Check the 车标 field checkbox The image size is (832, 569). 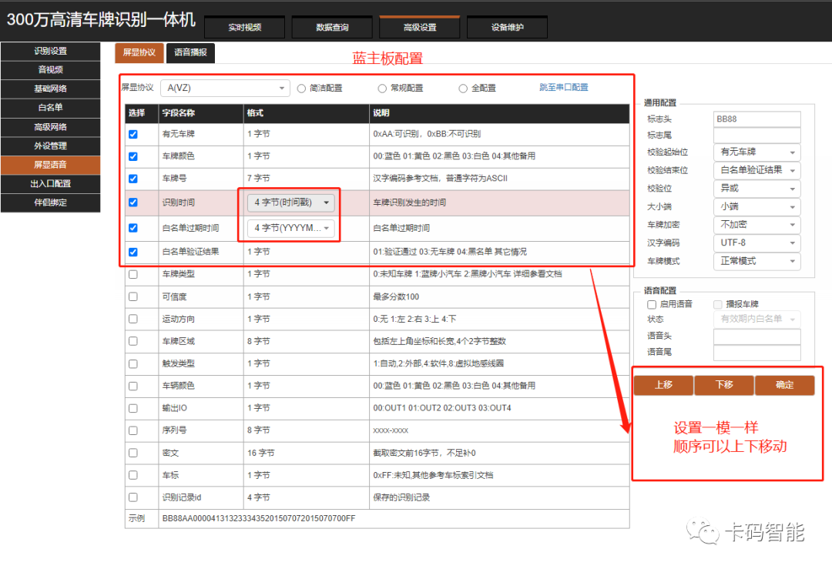tap(133, 475)
